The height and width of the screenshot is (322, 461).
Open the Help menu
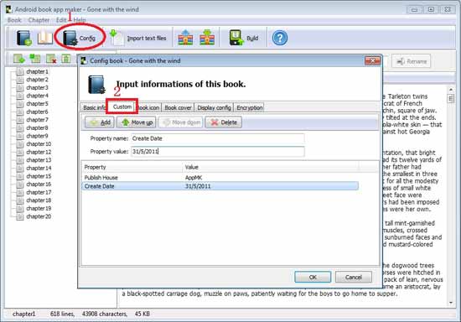click(80, 20)
